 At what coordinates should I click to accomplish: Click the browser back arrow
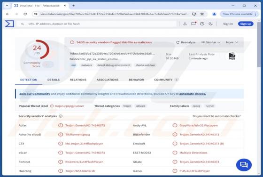pyautogui.click(x=8, y=14)
